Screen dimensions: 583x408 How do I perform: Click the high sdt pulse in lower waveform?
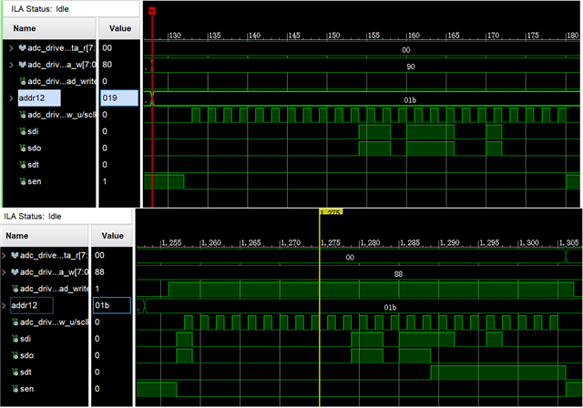click(x=498, y=372)
